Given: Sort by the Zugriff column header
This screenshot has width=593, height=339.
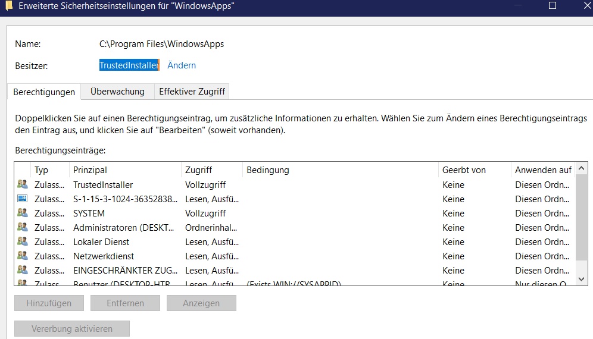Looking at the screenshot, I should (x=212, y=170).
